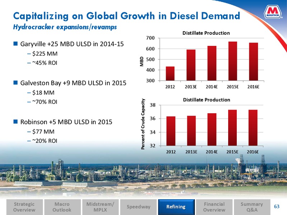Screen dimensions: 287x215
Task: Click the 700 value on the MBD axis
Action: 150,38
